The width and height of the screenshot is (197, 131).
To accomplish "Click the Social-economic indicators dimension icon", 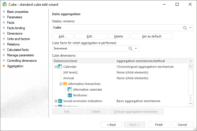I will [60, 101].
